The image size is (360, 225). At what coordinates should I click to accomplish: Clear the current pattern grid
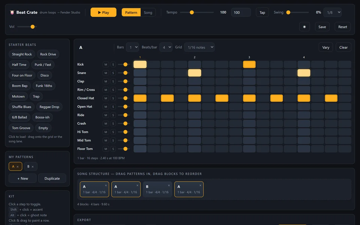click(344, 47)
